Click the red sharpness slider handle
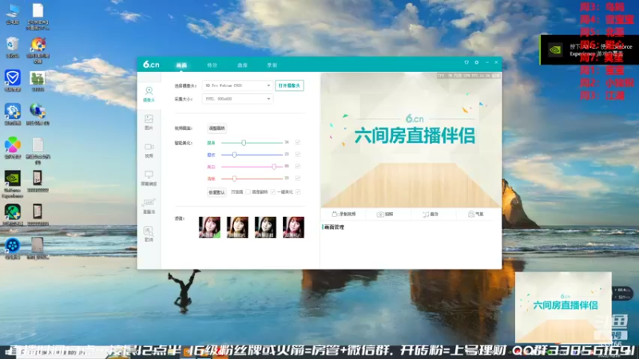 click(234, 178)
